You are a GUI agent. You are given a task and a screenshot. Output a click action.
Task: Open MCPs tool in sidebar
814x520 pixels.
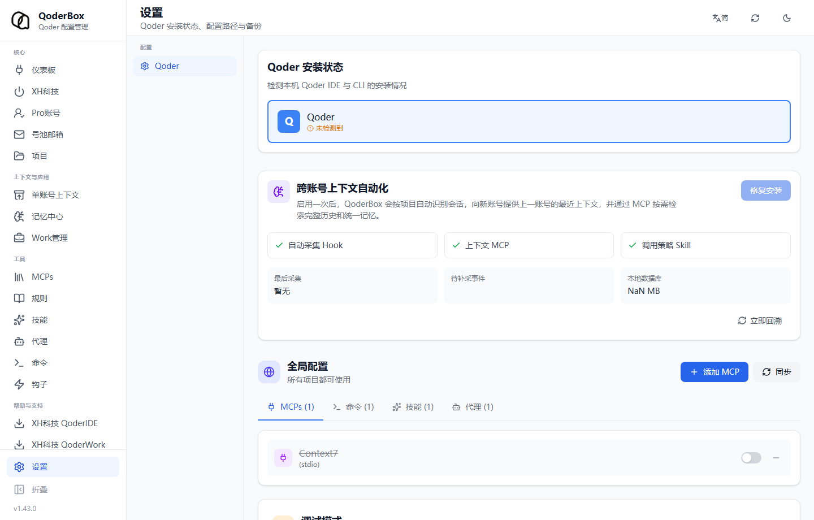[x=63, y=277]
